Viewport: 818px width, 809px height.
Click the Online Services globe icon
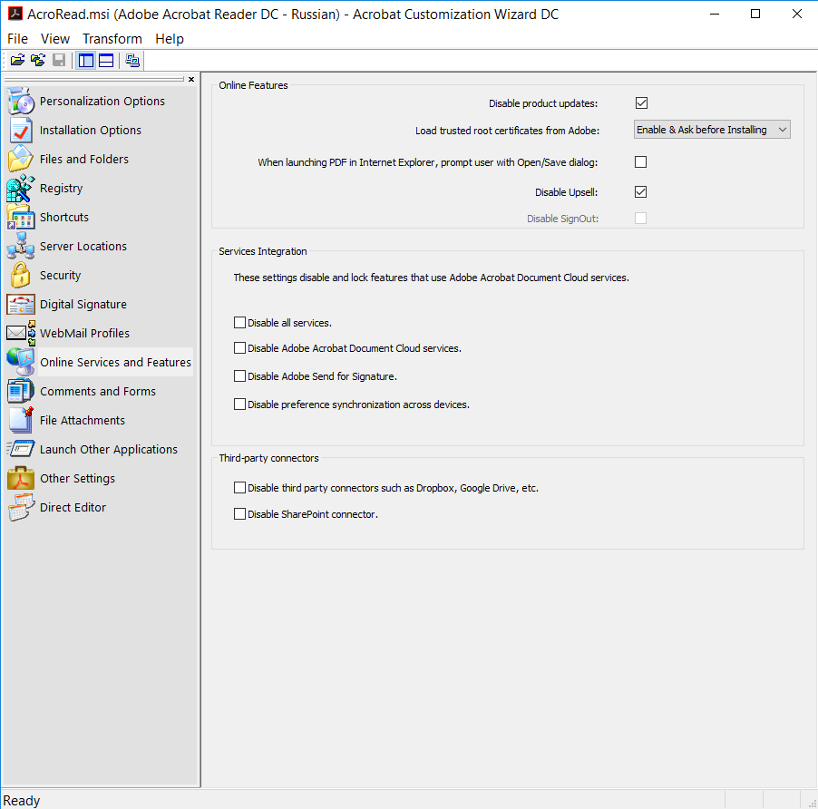click(21, 362)
